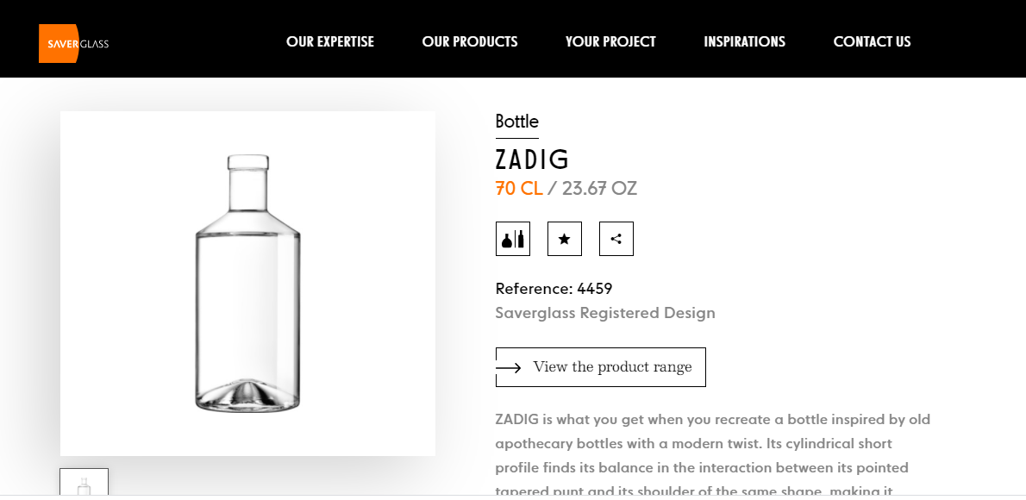Select the Inspirations menu item

tap(744, 41)
